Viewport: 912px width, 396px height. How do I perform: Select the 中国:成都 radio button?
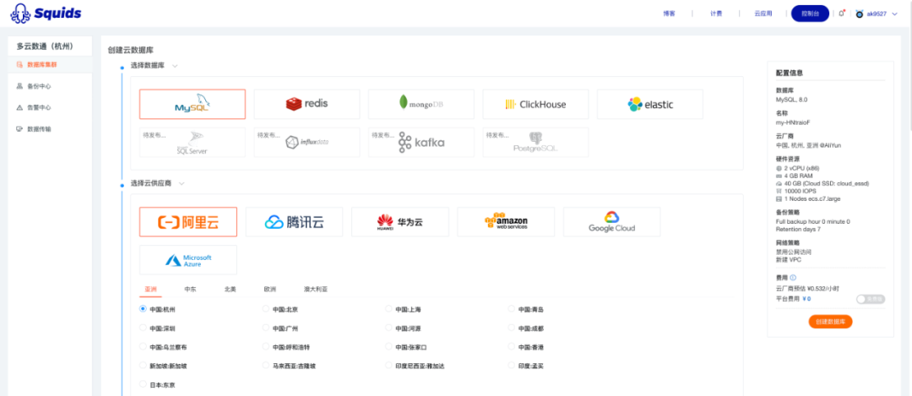511,328
